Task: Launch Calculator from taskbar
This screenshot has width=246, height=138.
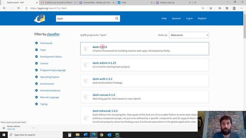Action: (70, 135)
